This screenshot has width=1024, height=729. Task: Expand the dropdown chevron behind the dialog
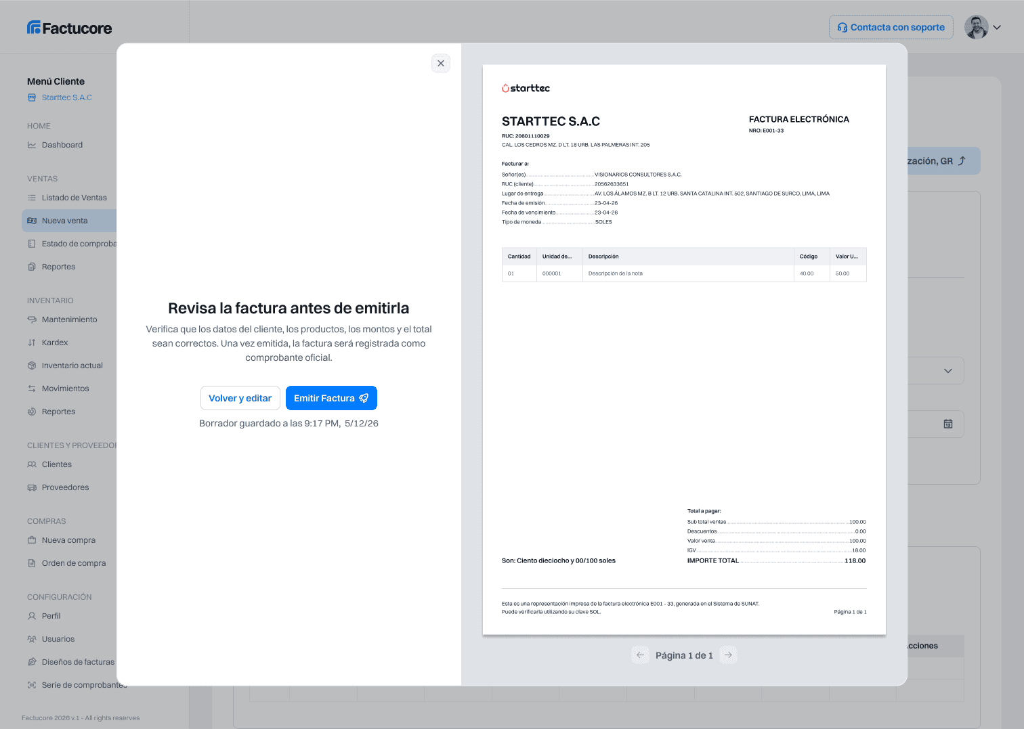coord(948,371)
